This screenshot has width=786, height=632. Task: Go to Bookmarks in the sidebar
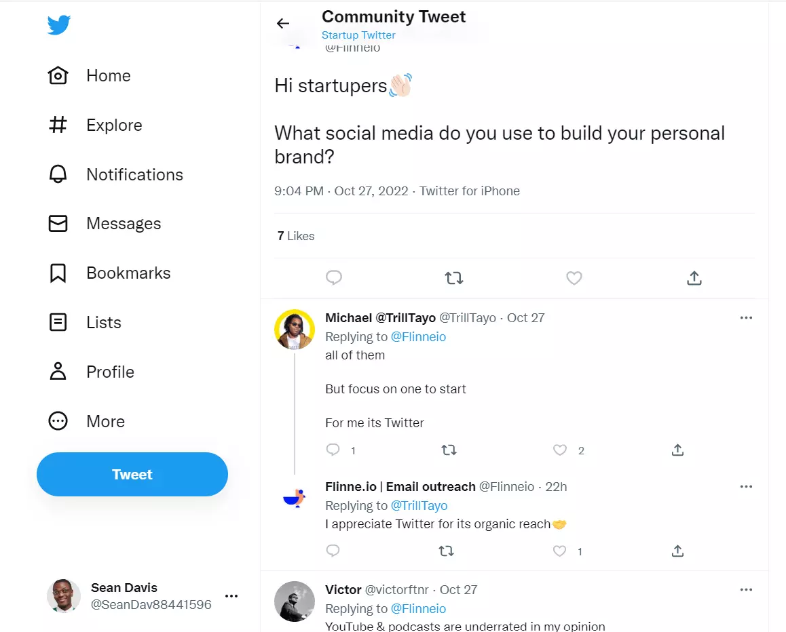[x=128, y=273]
